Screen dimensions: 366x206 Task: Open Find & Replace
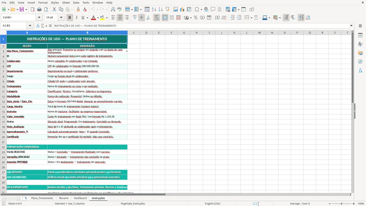point(113,9)
